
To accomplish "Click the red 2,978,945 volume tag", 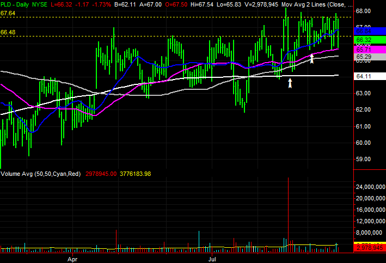I will [x=370, y=248].
